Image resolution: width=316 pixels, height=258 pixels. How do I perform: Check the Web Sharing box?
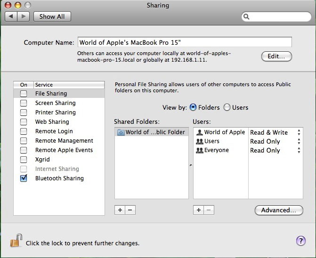point(24,122)
